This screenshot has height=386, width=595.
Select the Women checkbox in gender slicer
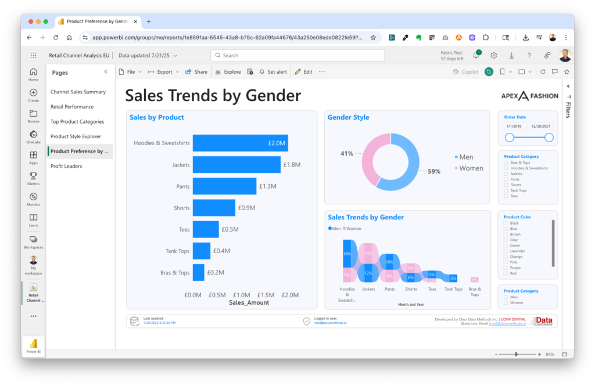(x=506, y=302)
